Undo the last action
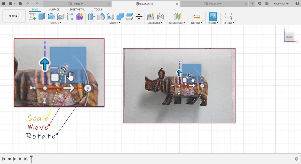 click(x=28, y=4)
